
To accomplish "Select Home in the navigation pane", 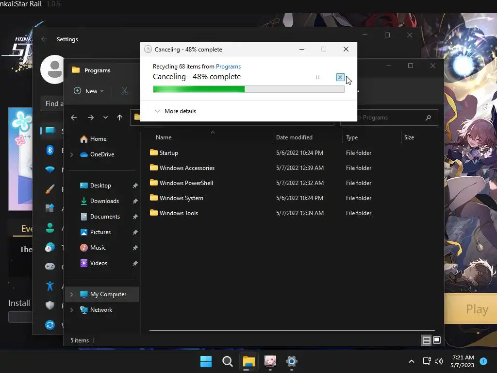I will [x=98, y=139].
